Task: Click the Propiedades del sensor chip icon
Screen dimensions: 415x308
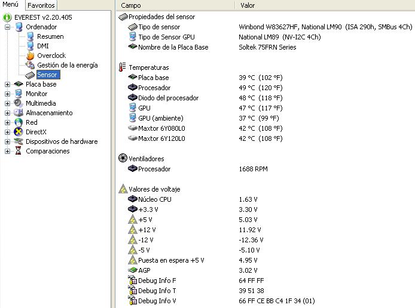Action: 123,17
